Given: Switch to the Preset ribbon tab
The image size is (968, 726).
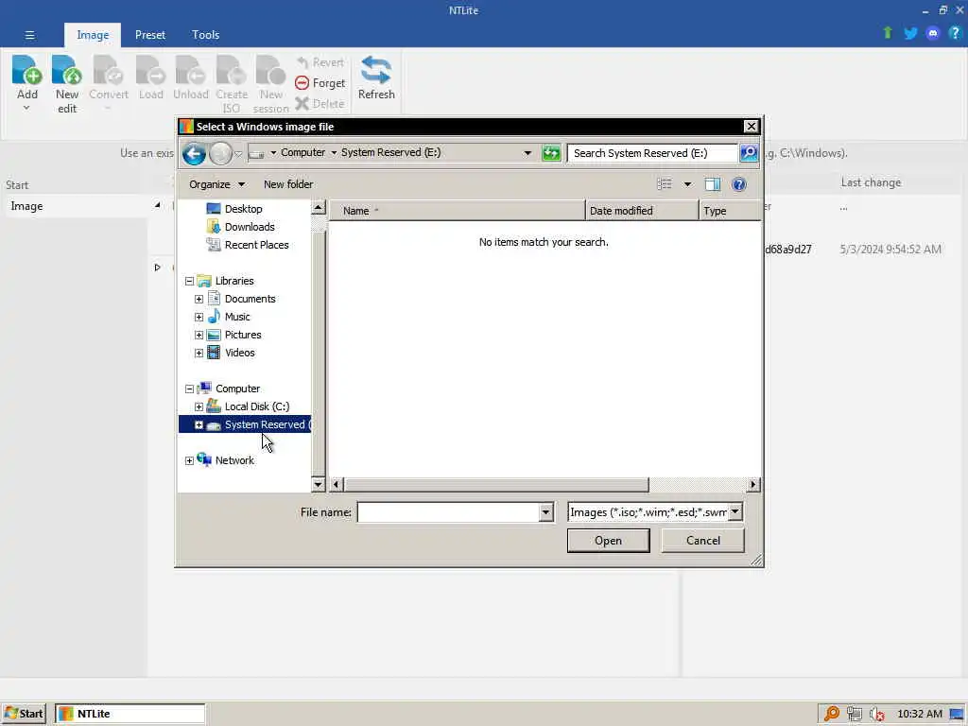Looking at the screenshot, I should pos(150,35).
